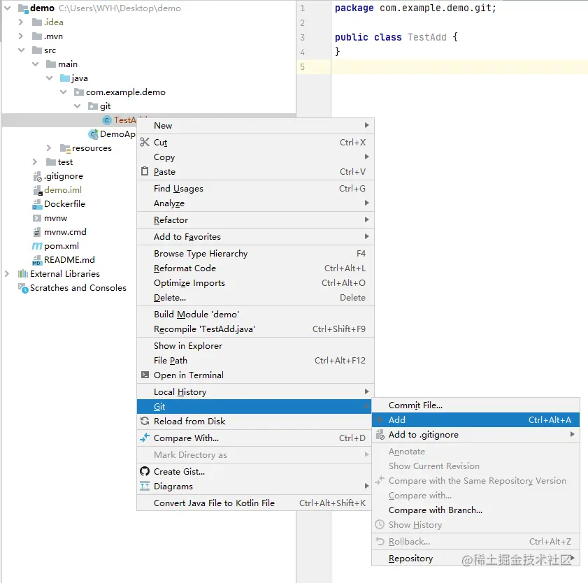Click the Diagrams icon

[x=145, y=486]
